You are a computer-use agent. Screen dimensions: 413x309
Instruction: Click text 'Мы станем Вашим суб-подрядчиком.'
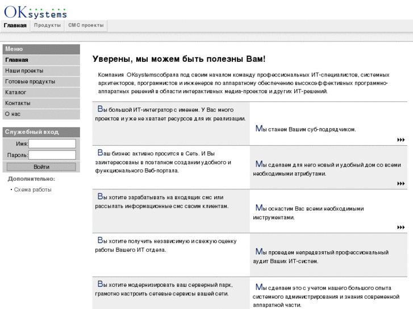pyautogui.click(x=306, y=129)
